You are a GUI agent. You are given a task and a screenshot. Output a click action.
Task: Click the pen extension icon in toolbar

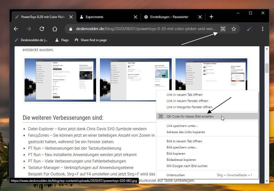pyautogui.click(x=249, y=29)
